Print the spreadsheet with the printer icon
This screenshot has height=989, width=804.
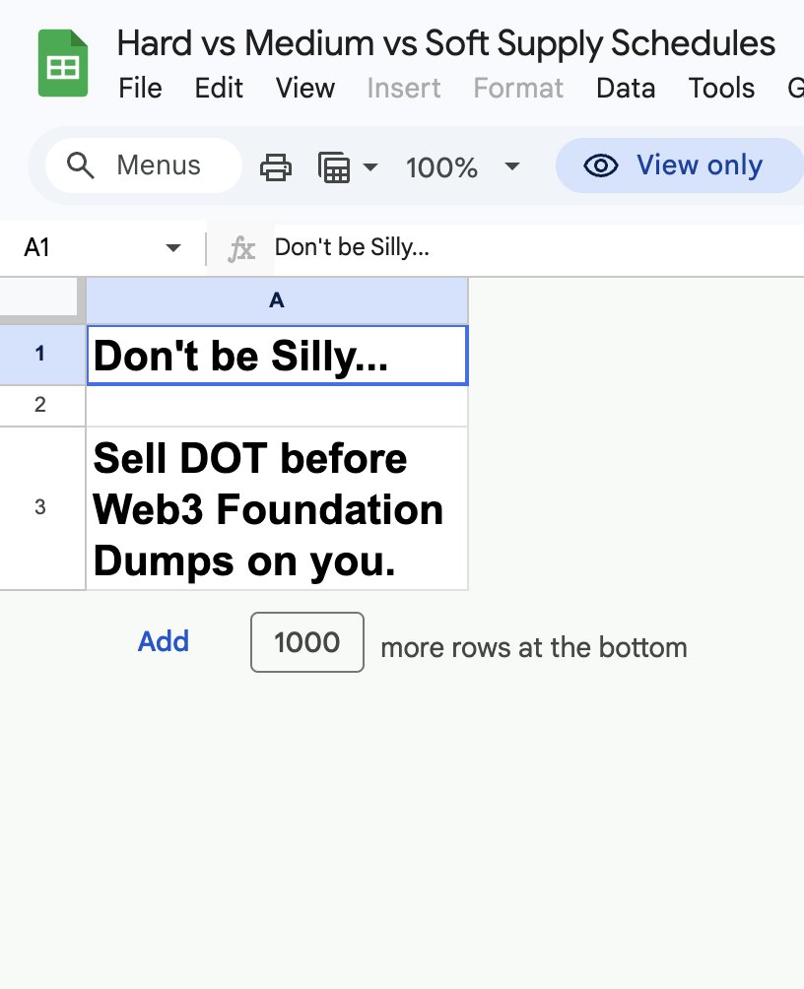(x=276, y=167)
